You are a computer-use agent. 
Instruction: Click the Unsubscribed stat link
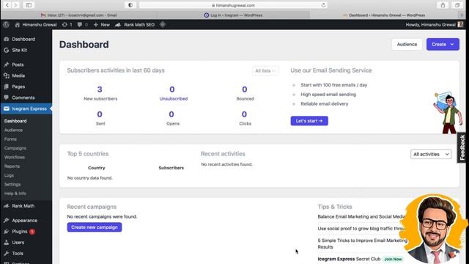[x=173, y=99]
